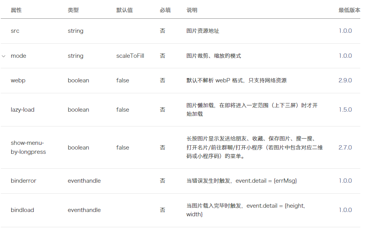Click the 属性 column header
This screenshot has width=365, height=228.
(16, 10)
